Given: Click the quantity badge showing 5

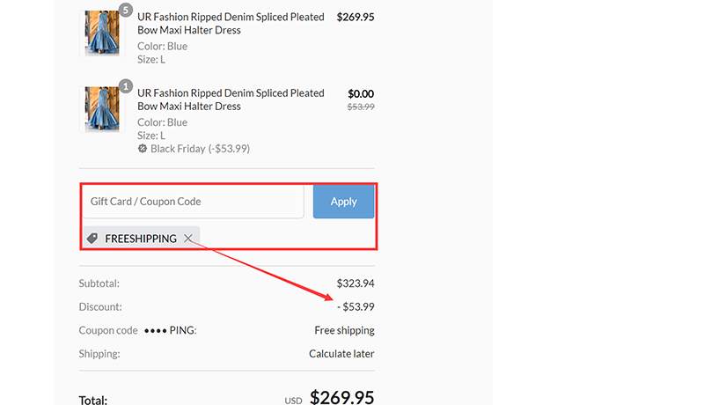Looking at the screenshot, I should 125,11.
